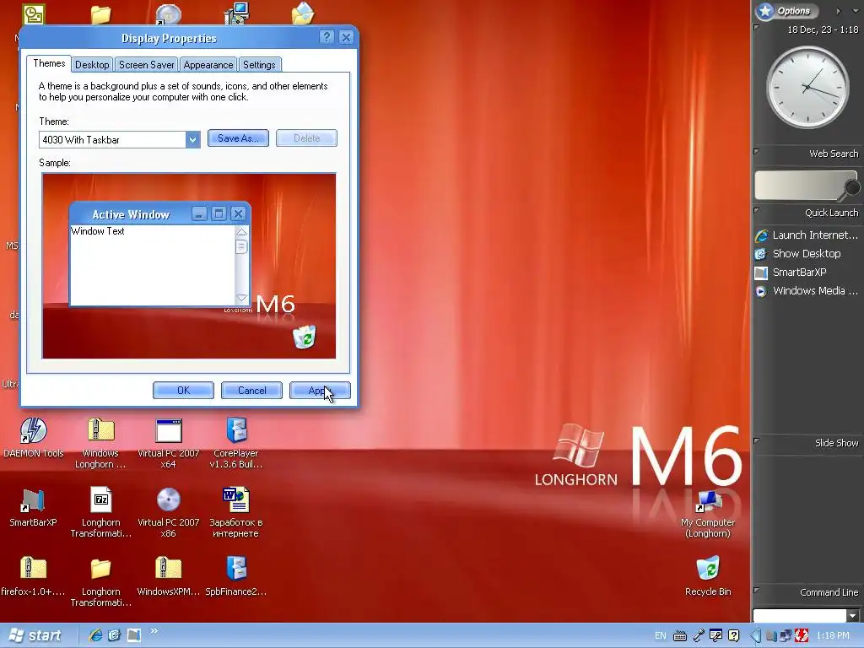
Task: Click the keyboard icon in the language bar
Action: pyautogui.click(x=680, y=636)
